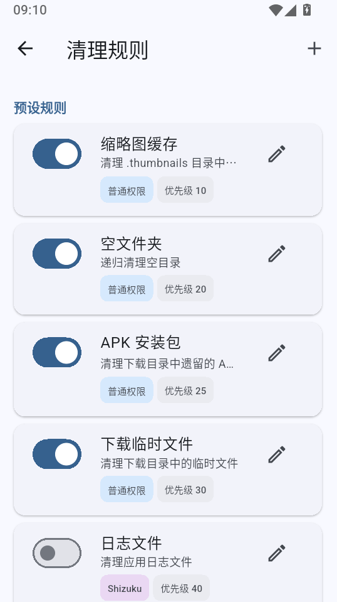
Task: Toggle off APK 安装包 rule
Action: pyautogui.click(x=56, y=352)
